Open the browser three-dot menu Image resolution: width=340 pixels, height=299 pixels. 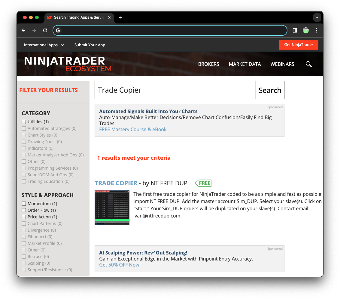[317, 30]
